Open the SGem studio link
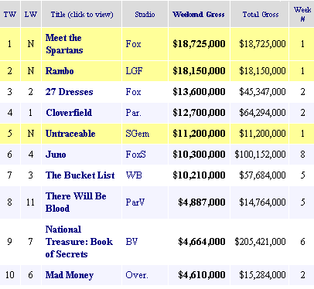Image resolution: width=314 pixels, height=289 pixels. click(138, 134)
